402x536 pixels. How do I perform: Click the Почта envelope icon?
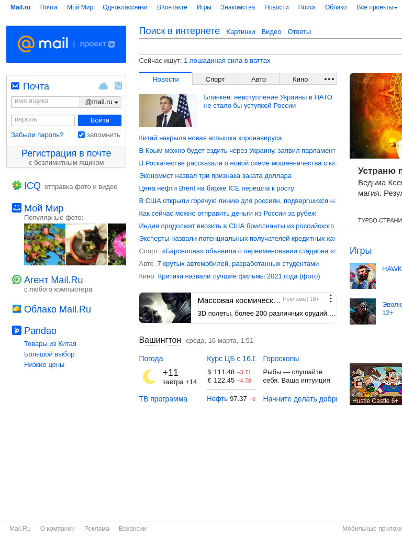tap(15, 86)
